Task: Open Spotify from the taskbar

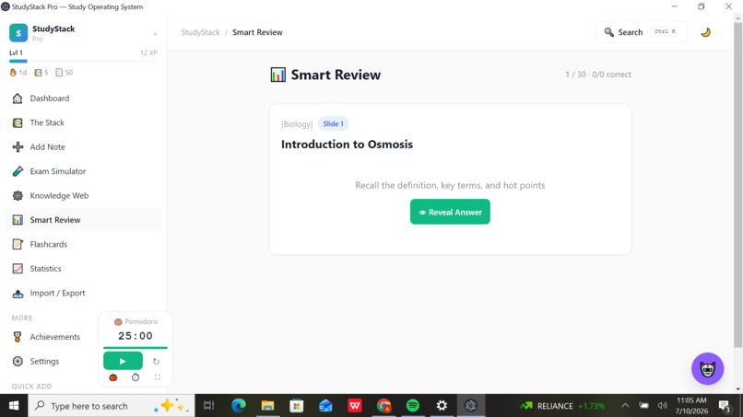Action: pyautogui.click(x=413, y=406)
